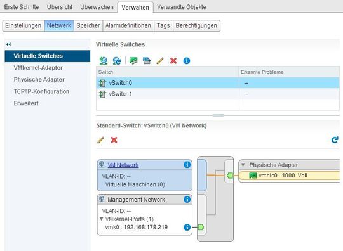Click the Add host networking icon
This screenshot has width=343, height=251.
tap(104, 61)
